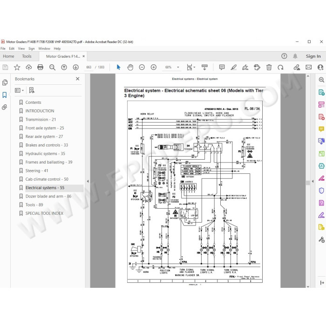Click the page number field

pyautogui.click(x=89, y=67)
